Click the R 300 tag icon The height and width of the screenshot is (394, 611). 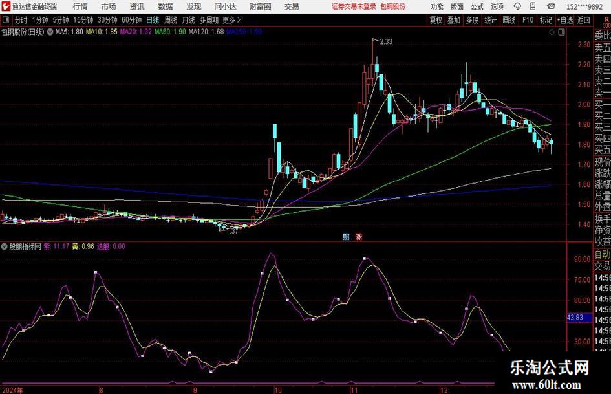click(606, 22)
